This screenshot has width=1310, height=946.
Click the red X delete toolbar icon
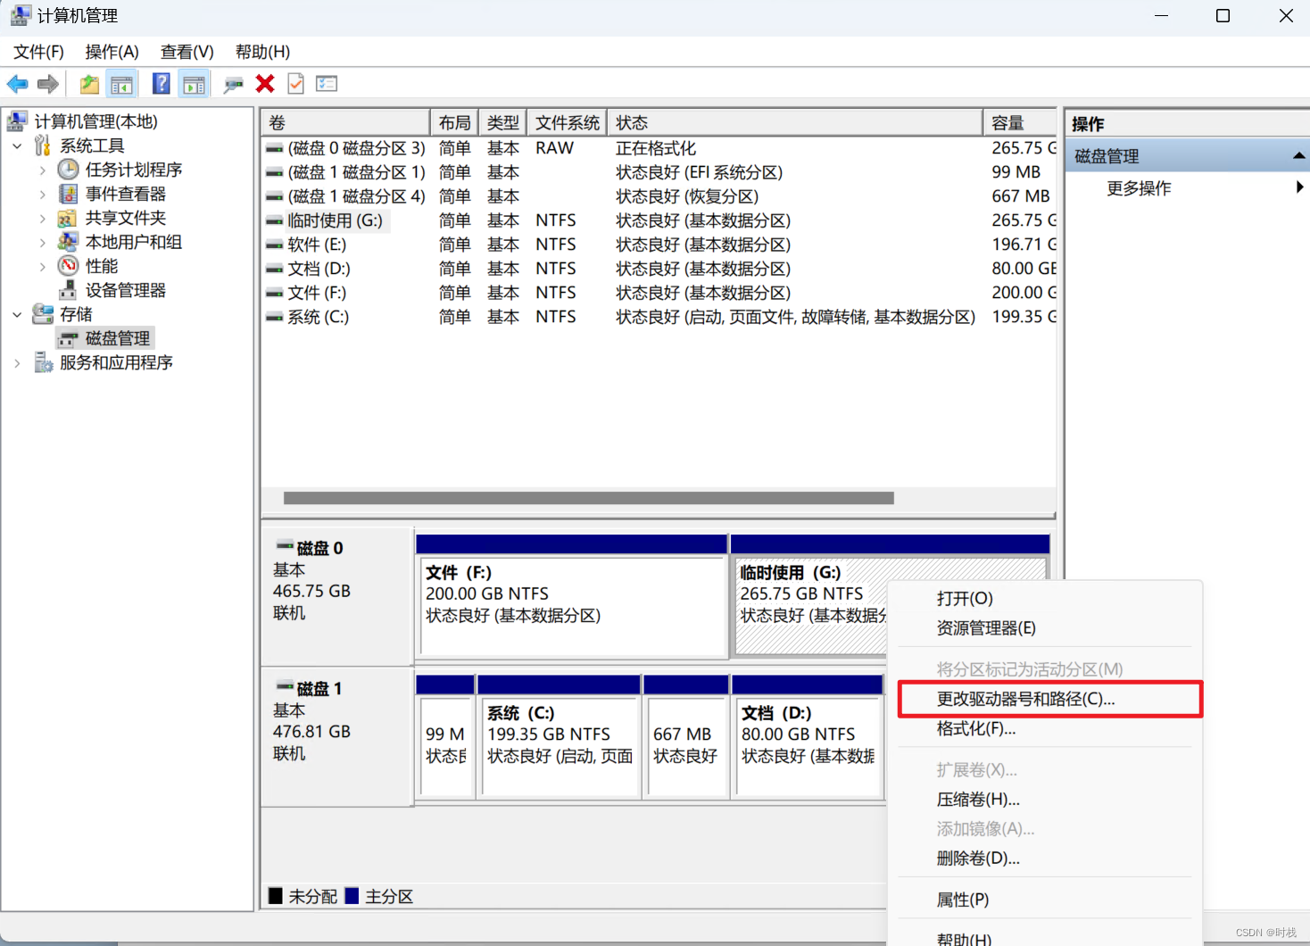pyautogui.click(x=265, y=84)
